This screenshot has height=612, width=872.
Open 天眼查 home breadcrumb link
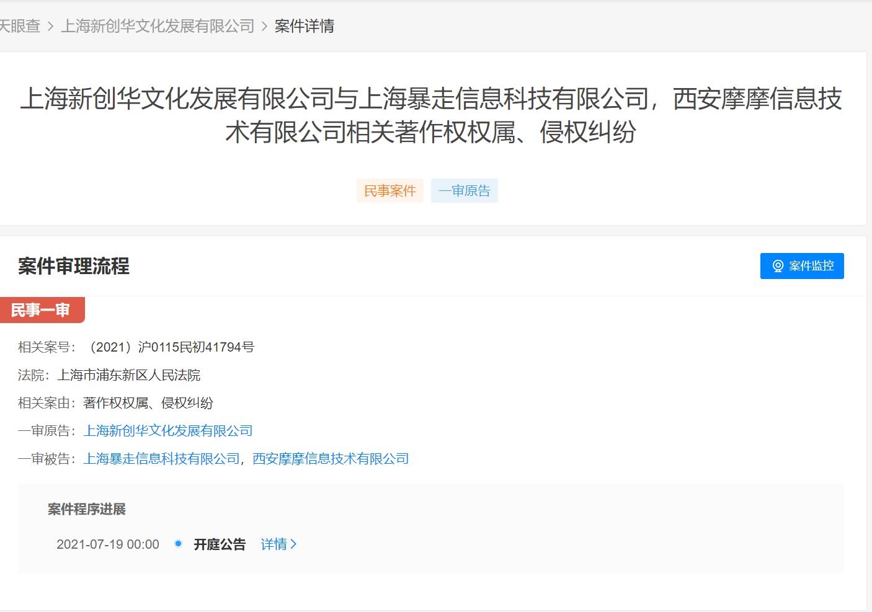[x=20, y=26]
